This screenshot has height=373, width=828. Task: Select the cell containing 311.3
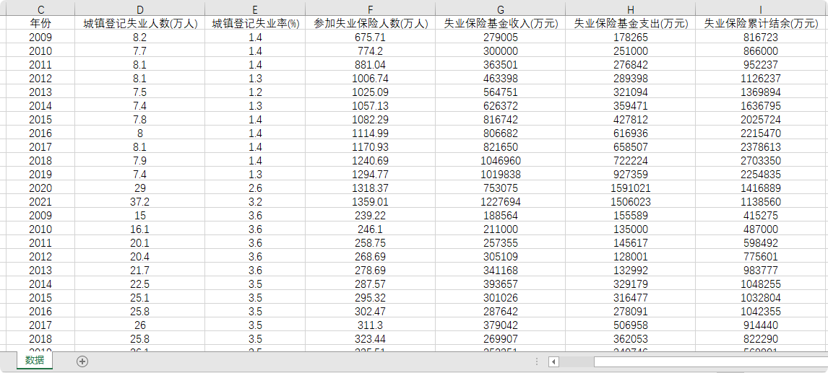pos(370,325)
